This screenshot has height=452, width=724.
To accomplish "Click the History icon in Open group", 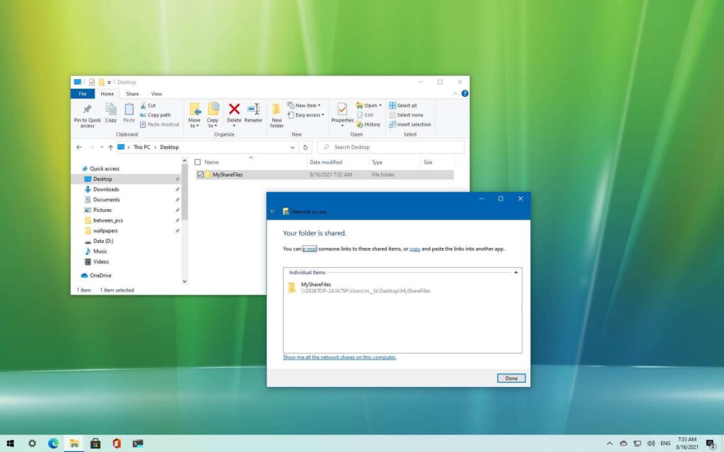I will (369, 124).
